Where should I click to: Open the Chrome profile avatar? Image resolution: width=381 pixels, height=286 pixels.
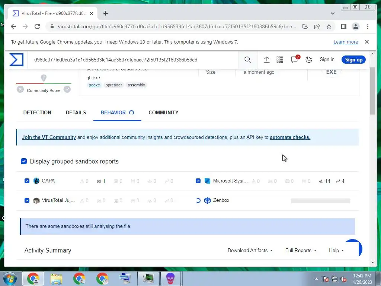(355, 26)
